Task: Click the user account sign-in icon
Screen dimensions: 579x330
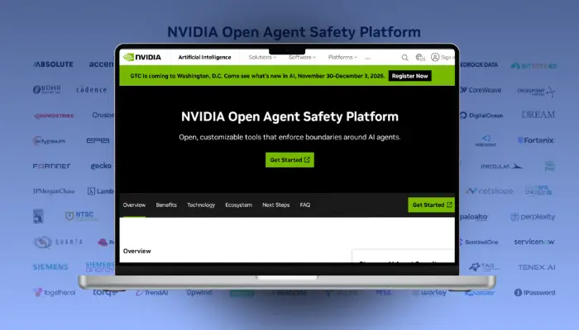Action: point(435,57)
